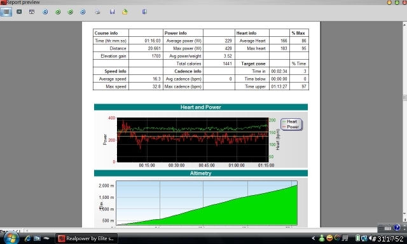
Task: Expand hidden tray icons chevron
Action: coord(314,238)
